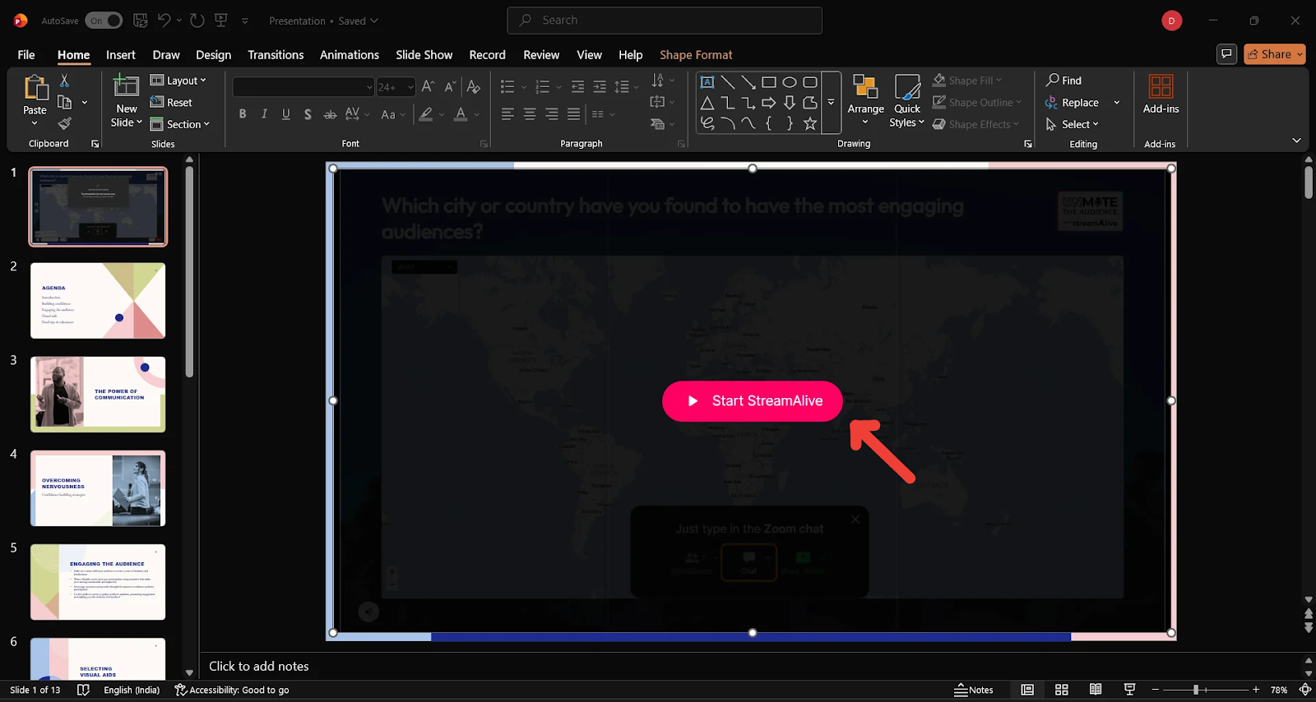
Task: Select the star shape
Action: [810, 123]
